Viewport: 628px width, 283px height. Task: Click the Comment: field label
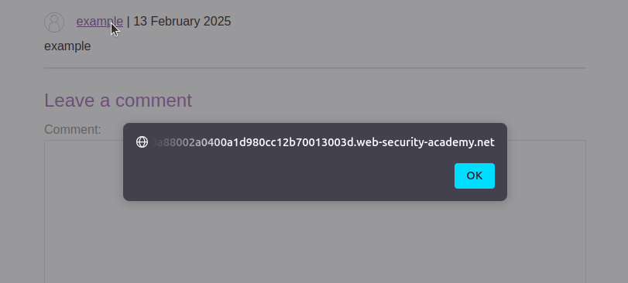[x=73, y=129]
